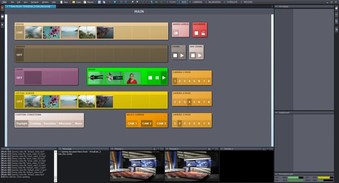The width and height of the screenshot is (339, 183).
Task: Select the woman in red green-screen thumbnail
Action: 132,78
